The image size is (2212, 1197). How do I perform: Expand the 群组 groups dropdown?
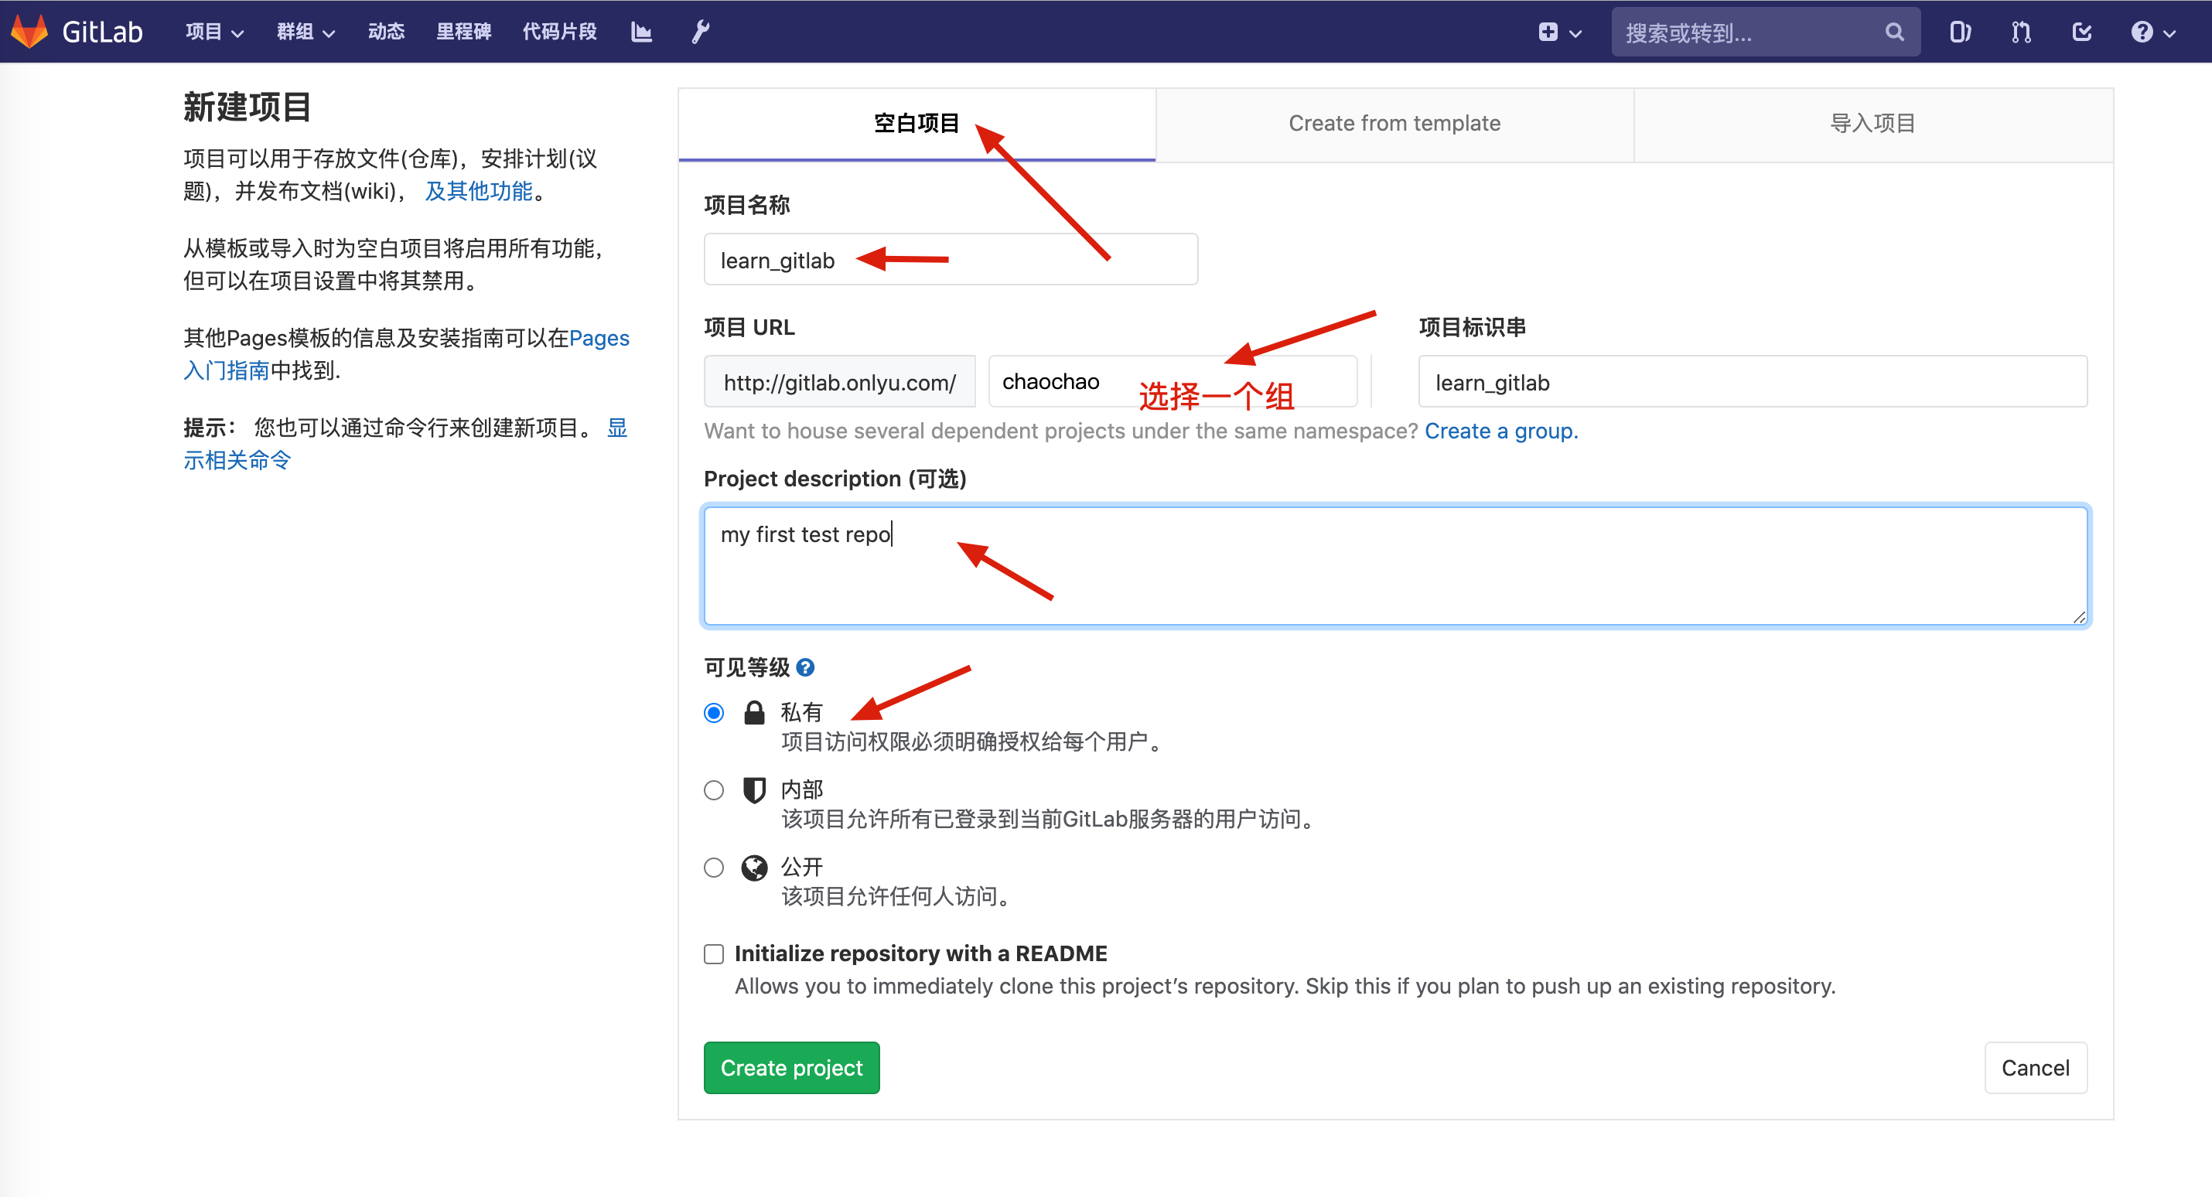[x=306, y=32]
